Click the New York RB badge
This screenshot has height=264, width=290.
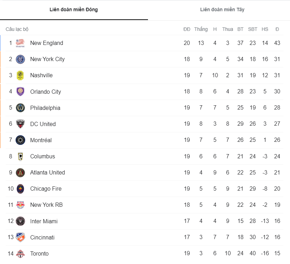point(20,205)
